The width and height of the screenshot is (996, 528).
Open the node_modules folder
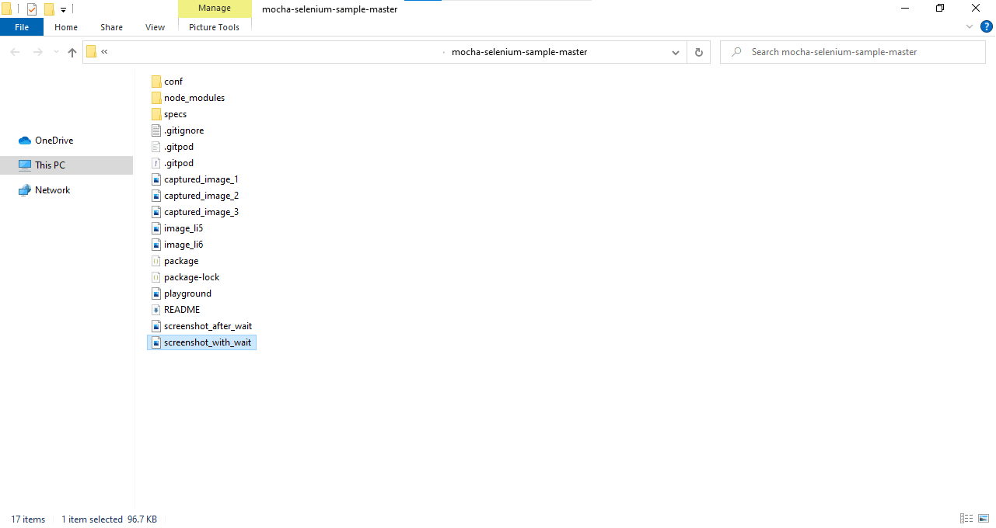[x=194, y=97]
